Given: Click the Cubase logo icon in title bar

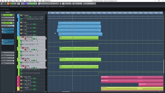Looking at the screenshot, I should pos(2,1).
